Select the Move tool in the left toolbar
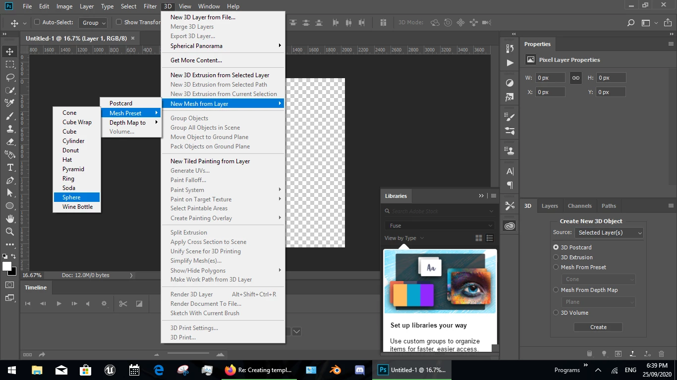 pos(10,51)
